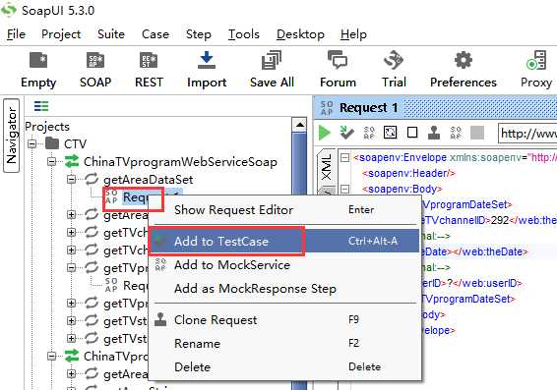Click the green ChinaTVprogramWebServiceSoap interface icon
Screen dimensions: 557x390
pos(72,161)
